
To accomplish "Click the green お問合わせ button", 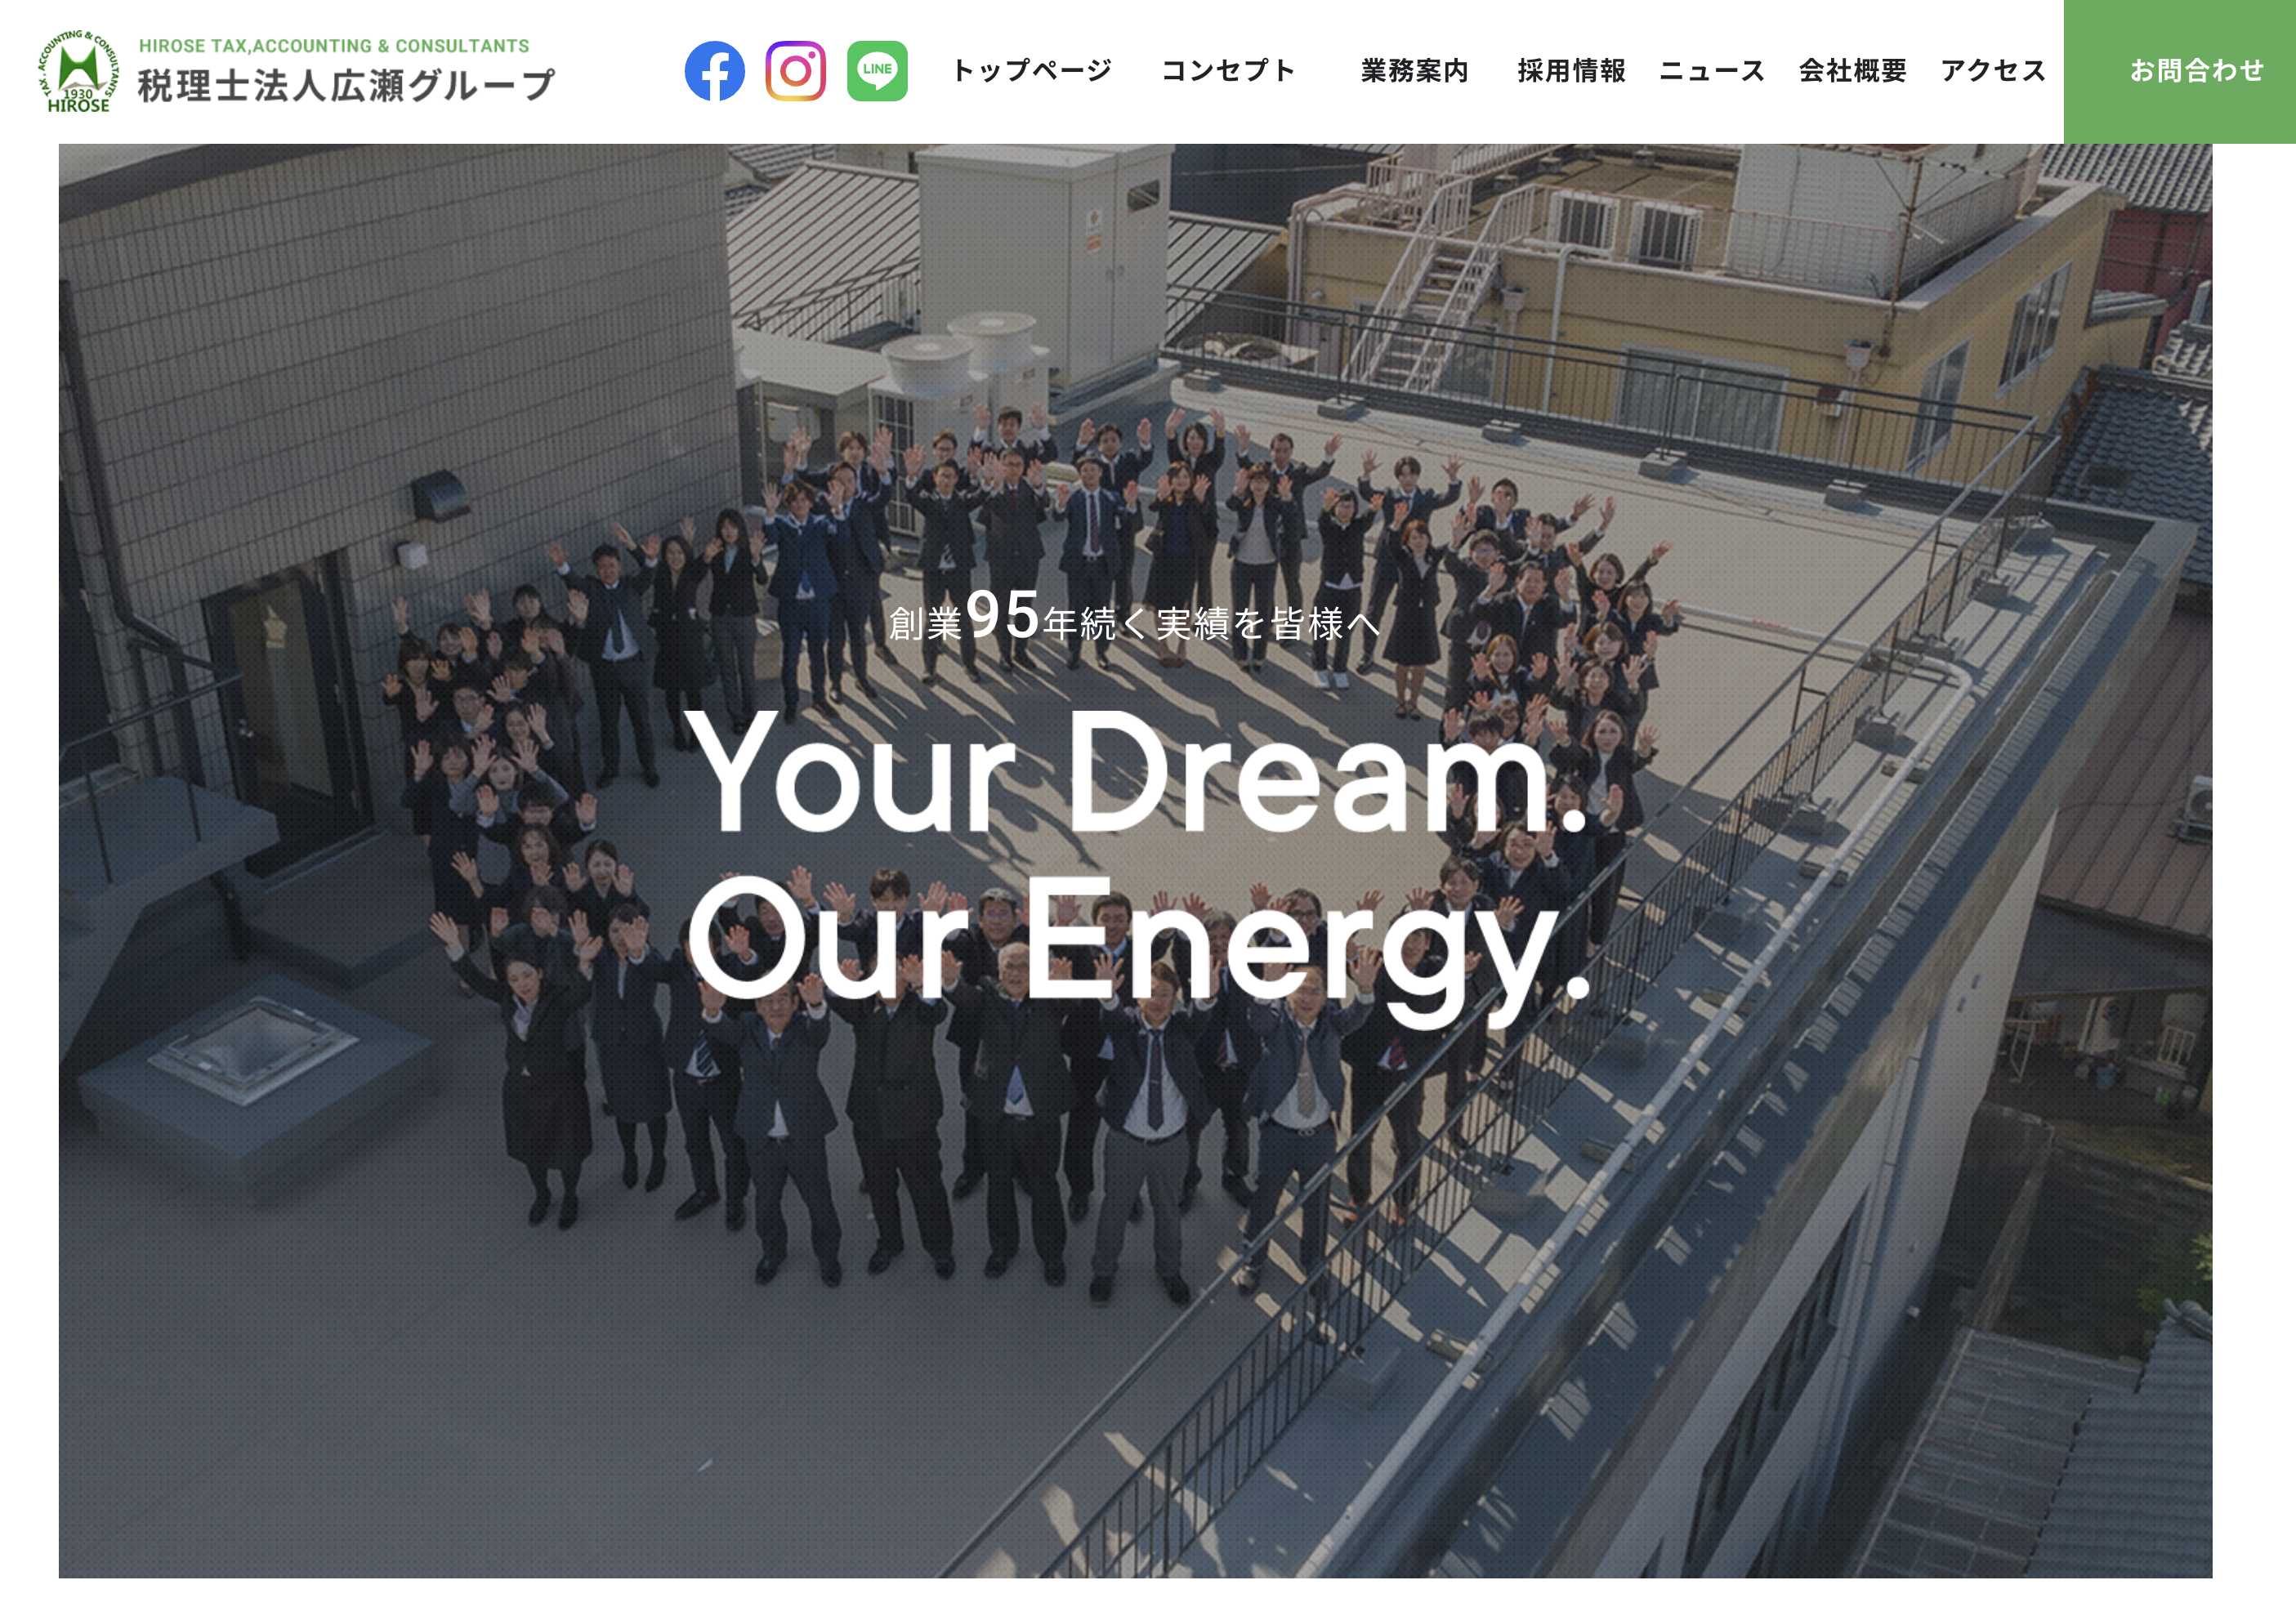I will click(2180, 71).
